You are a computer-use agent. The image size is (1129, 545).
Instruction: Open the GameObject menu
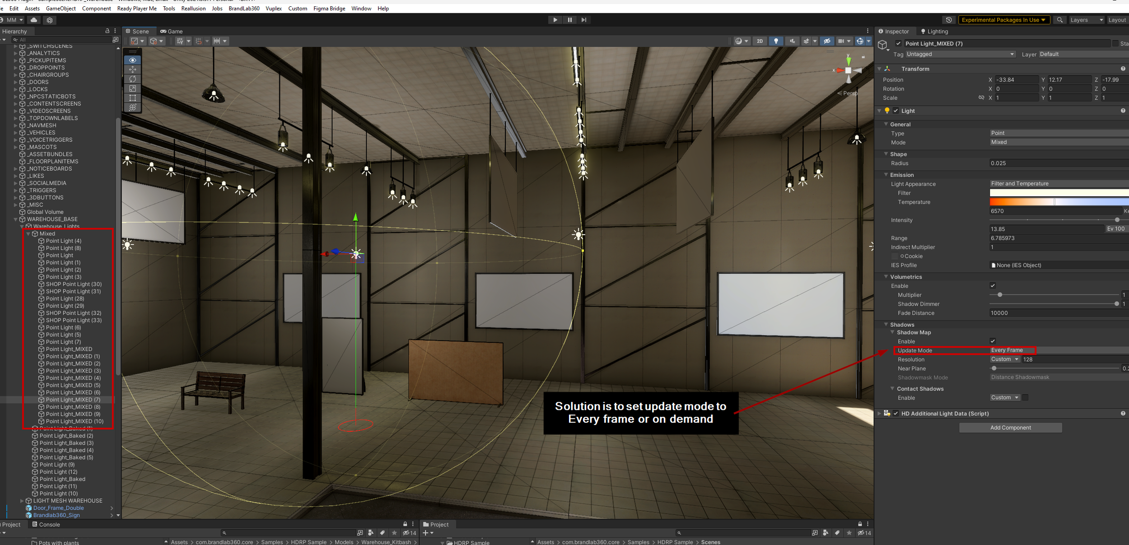[61, 9]
